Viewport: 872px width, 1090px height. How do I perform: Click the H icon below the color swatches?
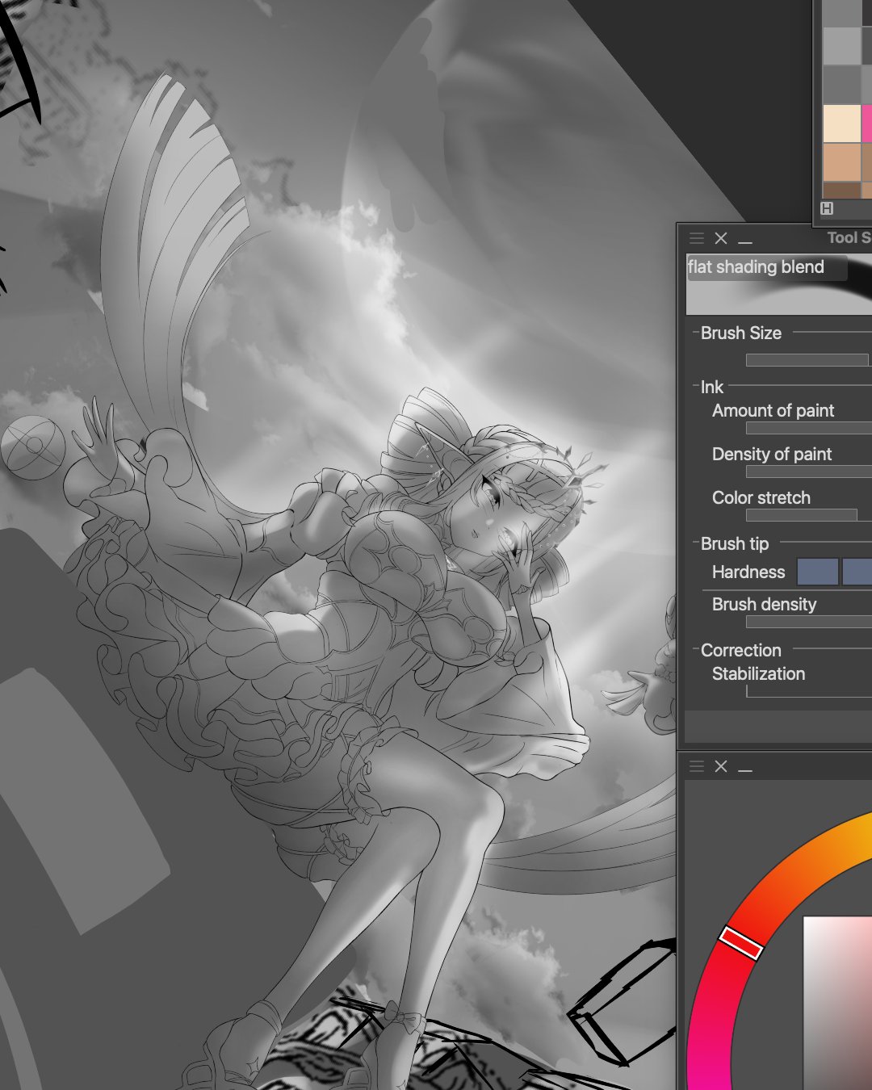tap(827, 208)
